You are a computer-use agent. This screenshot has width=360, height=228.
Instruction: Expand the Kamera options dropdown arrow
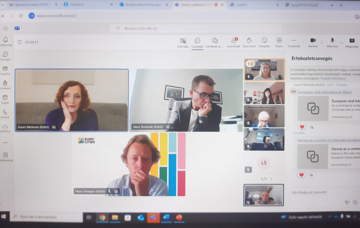point(322,42)
